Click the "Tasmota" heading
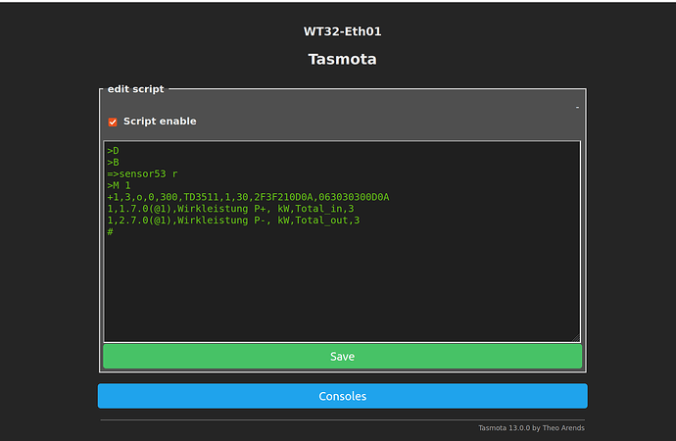The image size is (676, 441). click(x=342, y=59)
